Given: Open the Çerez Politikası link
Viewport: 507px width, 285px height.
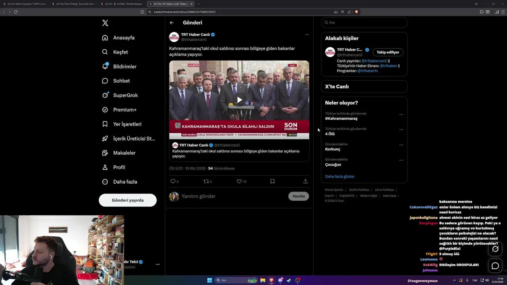Looking at the screenshot, I should pyautogui.click(x=384, y=190).
